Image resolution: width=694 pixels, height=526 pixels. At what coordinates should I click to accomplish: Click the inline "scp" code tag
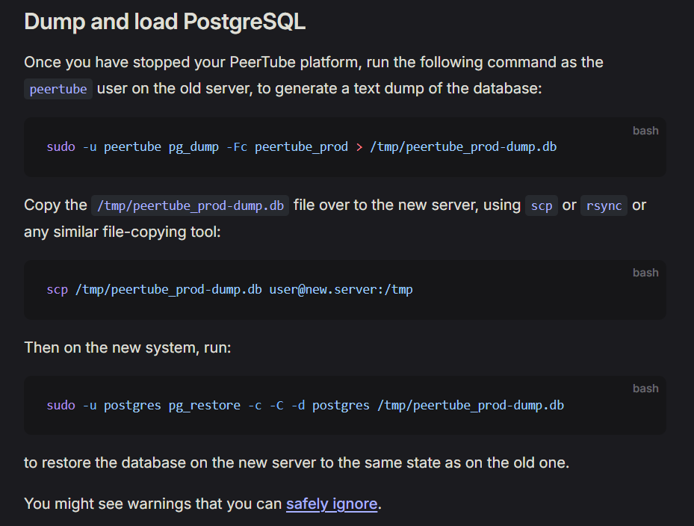542,205
